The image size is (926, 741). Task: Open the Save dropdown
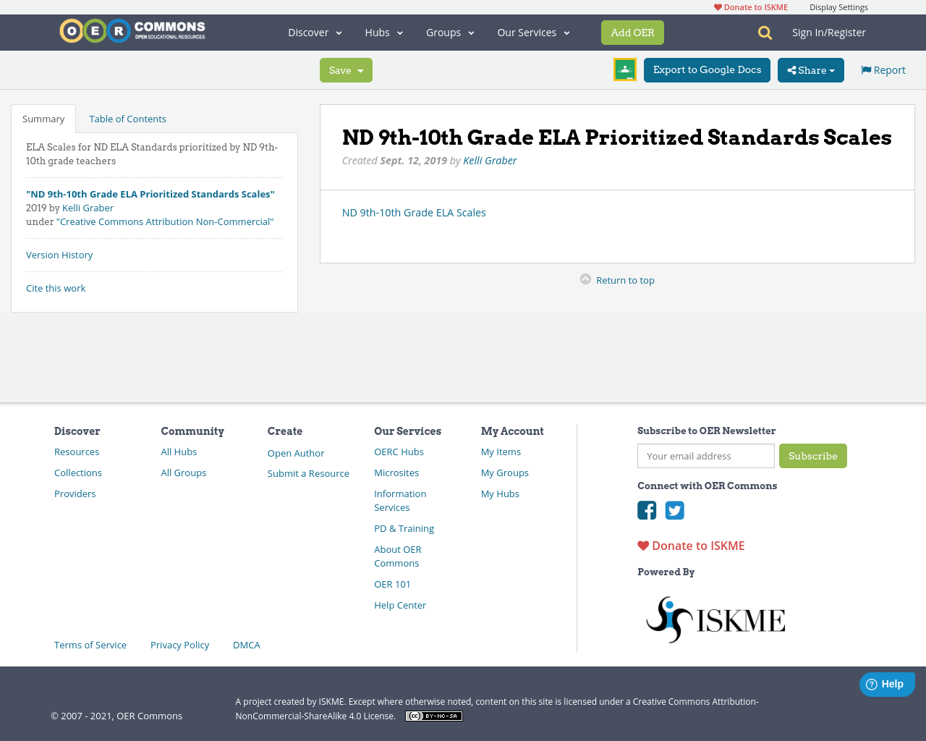346,69
